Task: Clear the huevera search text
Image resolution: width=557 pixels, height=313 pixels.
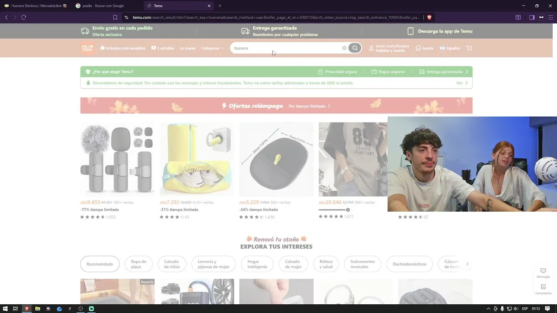Action: [344, 48]
